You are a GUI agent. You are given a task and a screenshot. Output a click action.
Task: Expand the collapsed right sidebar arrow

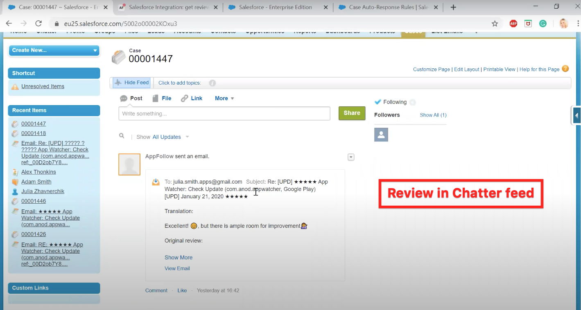point(576,115)
